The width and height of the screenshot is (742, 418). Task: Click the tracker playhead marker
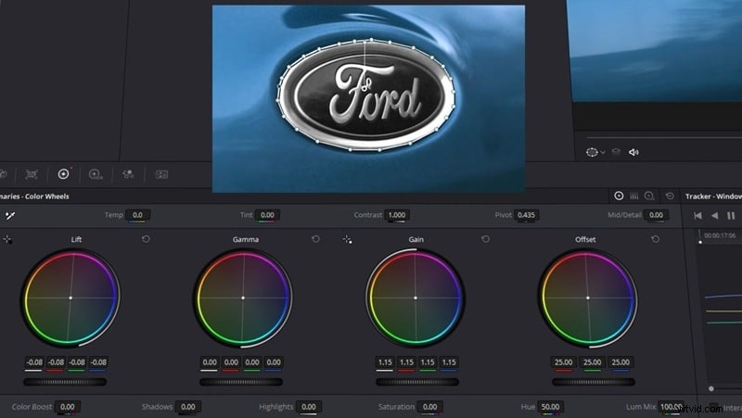click(x=700, y=242)
